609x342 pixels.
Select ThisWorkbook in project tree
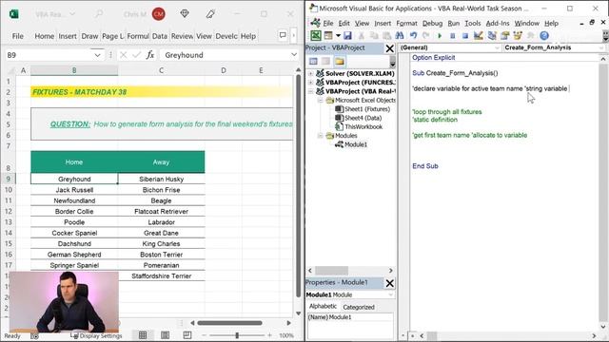359,126
